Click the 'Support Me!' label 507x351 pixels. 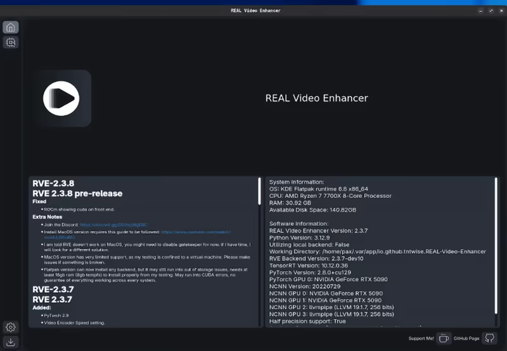(x=421, y=338)
